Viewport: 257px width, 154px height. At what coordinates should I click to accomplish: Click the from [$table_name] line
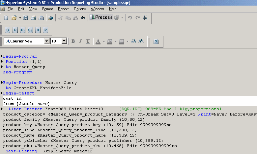click(x=26, y=104)
